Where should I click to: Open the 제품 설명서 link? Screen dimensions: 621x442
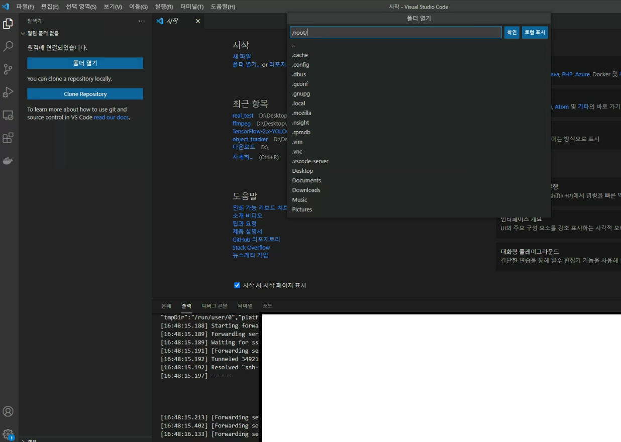pos(247,232)
